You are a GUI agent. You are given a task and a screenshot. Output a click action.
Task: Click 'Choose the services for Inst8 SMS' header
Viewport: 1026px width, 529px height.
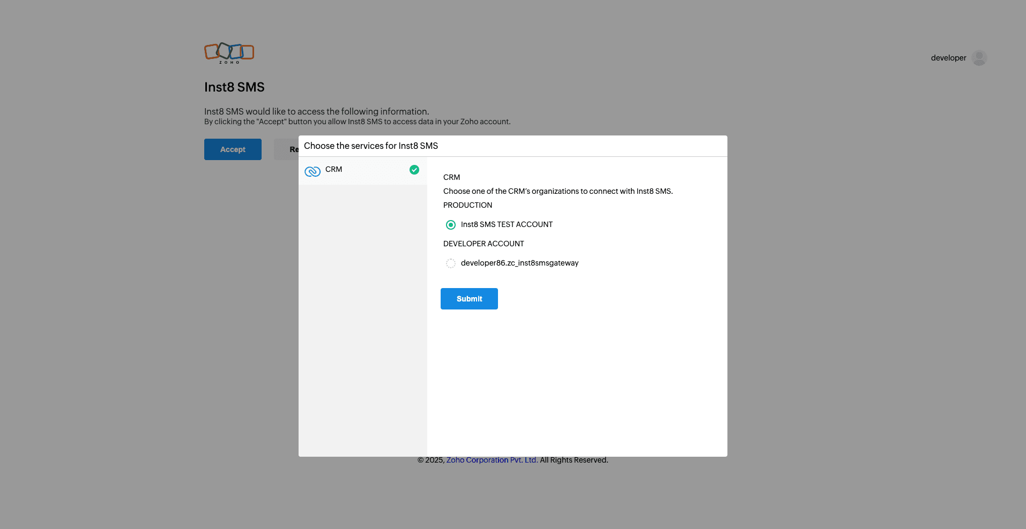tap(371, 146)
